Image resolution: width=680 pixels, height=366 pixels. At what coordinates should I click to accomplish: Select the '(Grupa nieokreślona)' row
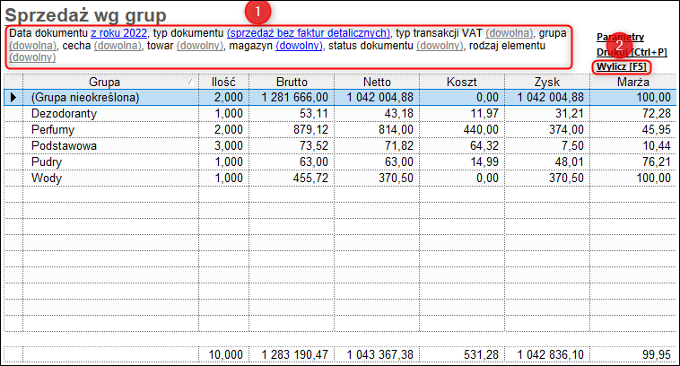click(340, 98)
